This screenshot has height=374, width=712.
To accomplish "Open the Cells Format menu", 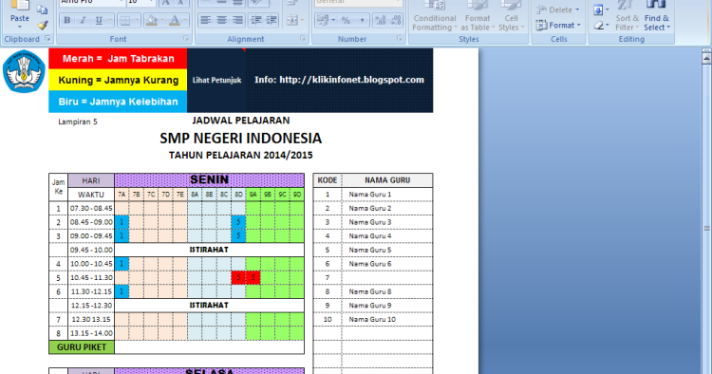I will click(558, 26).
